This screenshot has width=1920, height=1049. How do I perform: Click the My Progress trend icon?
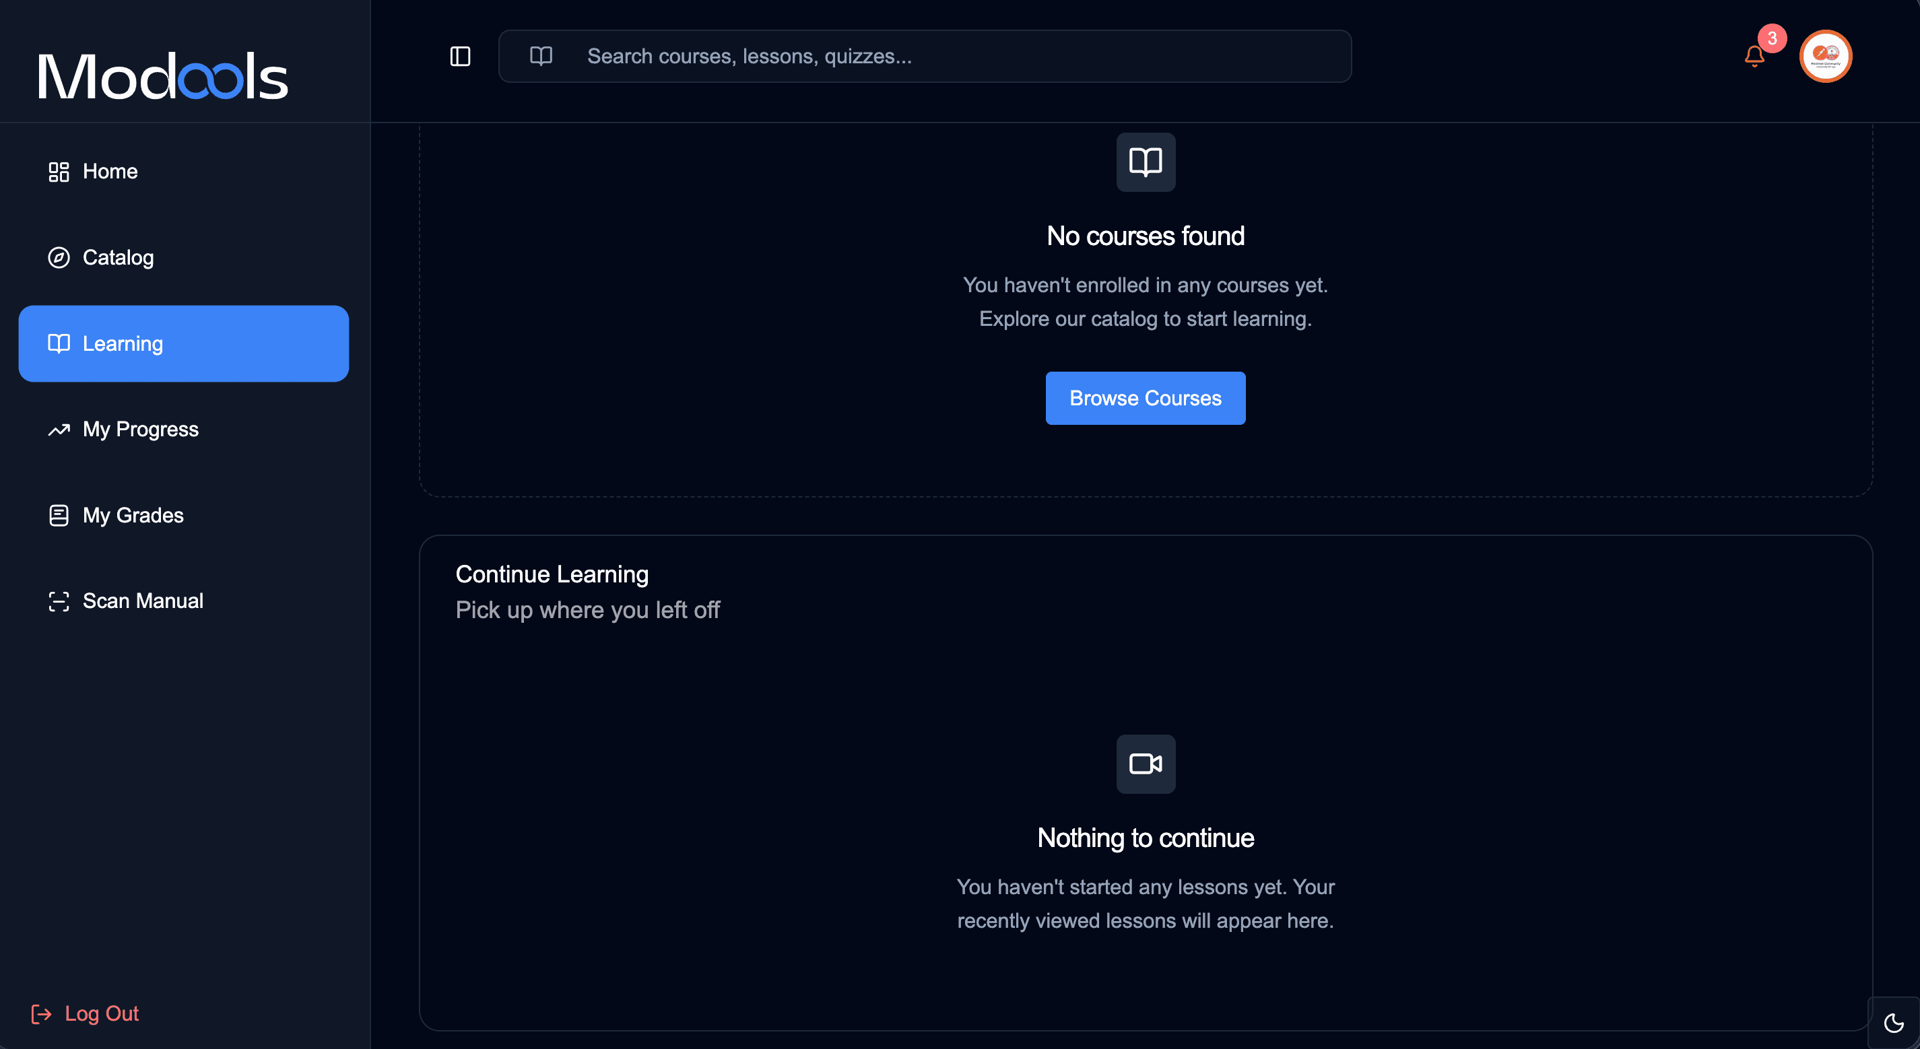coord(59,430)
